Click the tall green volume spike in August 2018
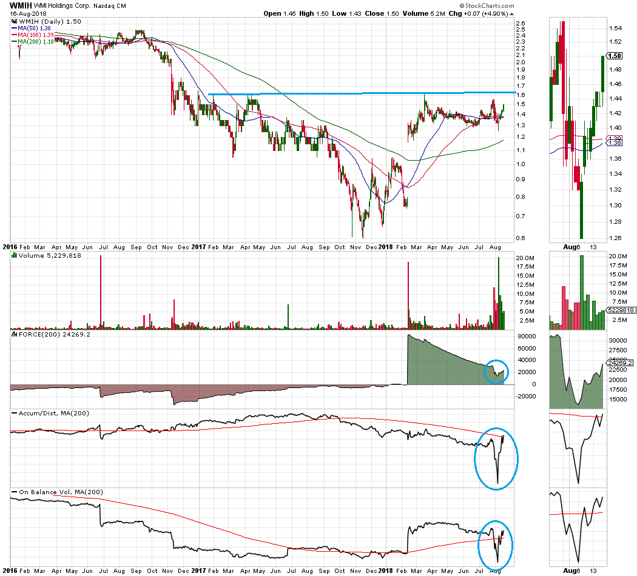Image resolution: width=637 pixels, height=576 pixels. pyautogui.click(x=498, y=293)
